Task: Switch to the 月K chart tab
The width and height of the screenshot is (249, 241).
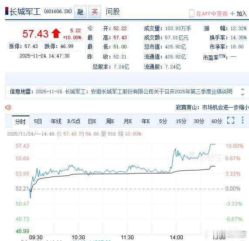Action: pos(128,122)
